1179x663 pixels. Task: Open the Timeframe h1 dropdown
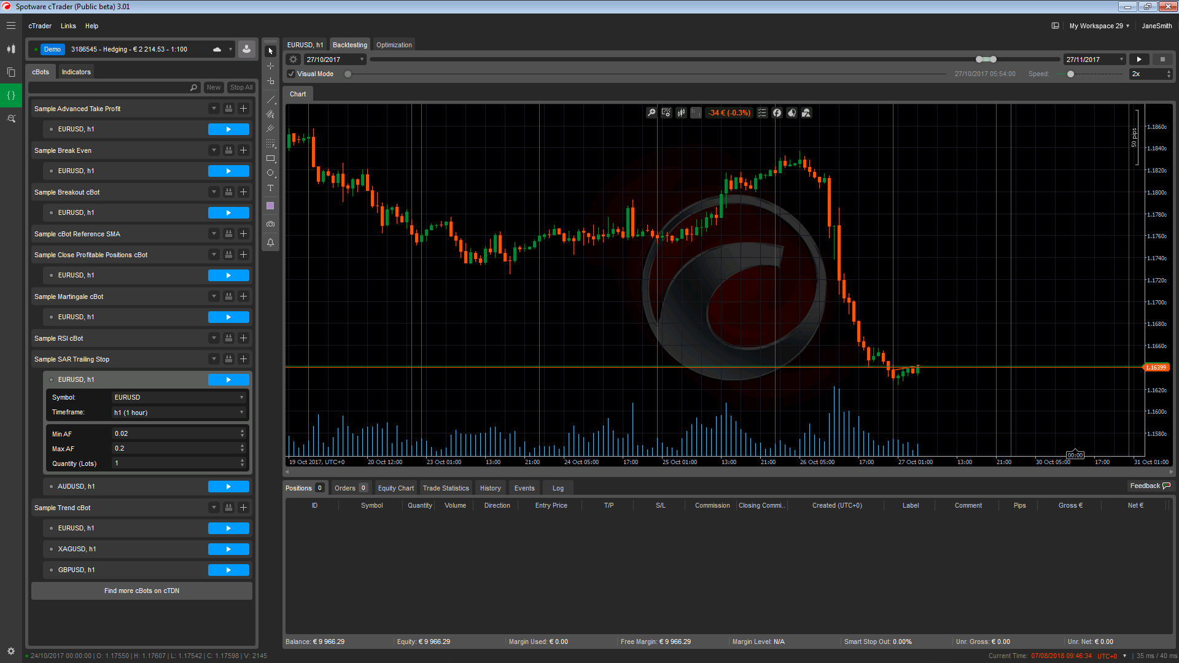tap(179, 413)
